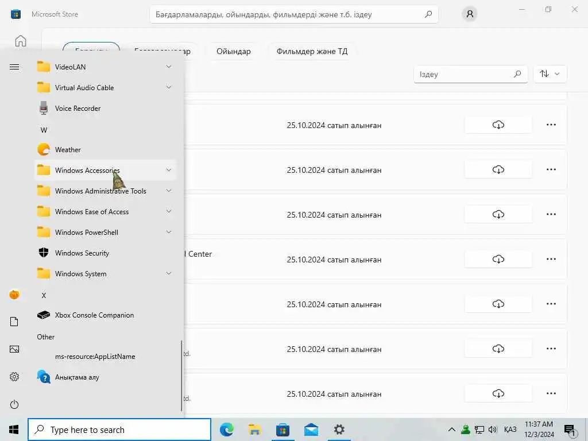Click the Power icon in Start sidebar
588x441 pixels.
(x=14, y=404)
